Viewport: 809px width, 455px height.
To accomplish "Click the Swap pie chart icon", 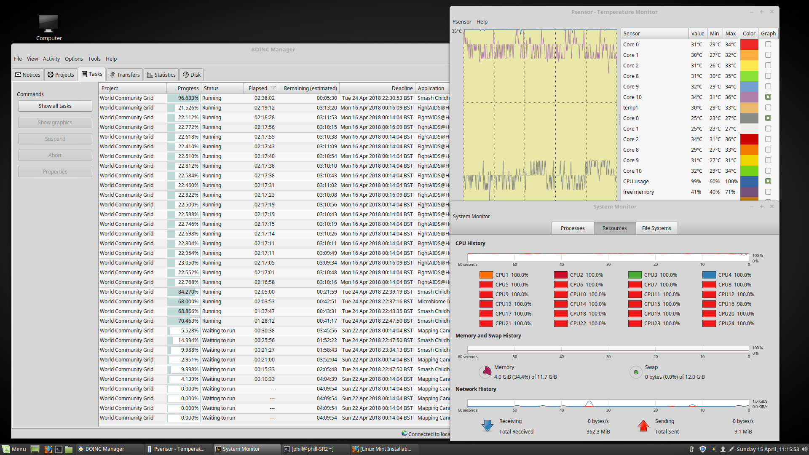I will pyautogui.click(x=636, y=372).
